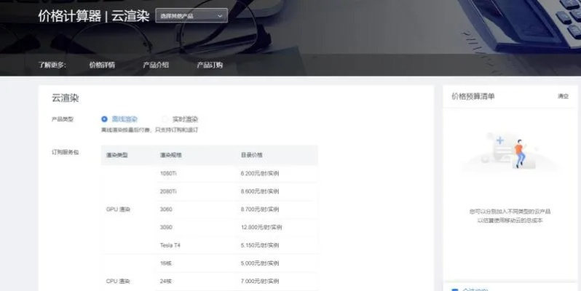Go to the 产品介绍 page
This screenshot has width=581, height=291.
156,65
